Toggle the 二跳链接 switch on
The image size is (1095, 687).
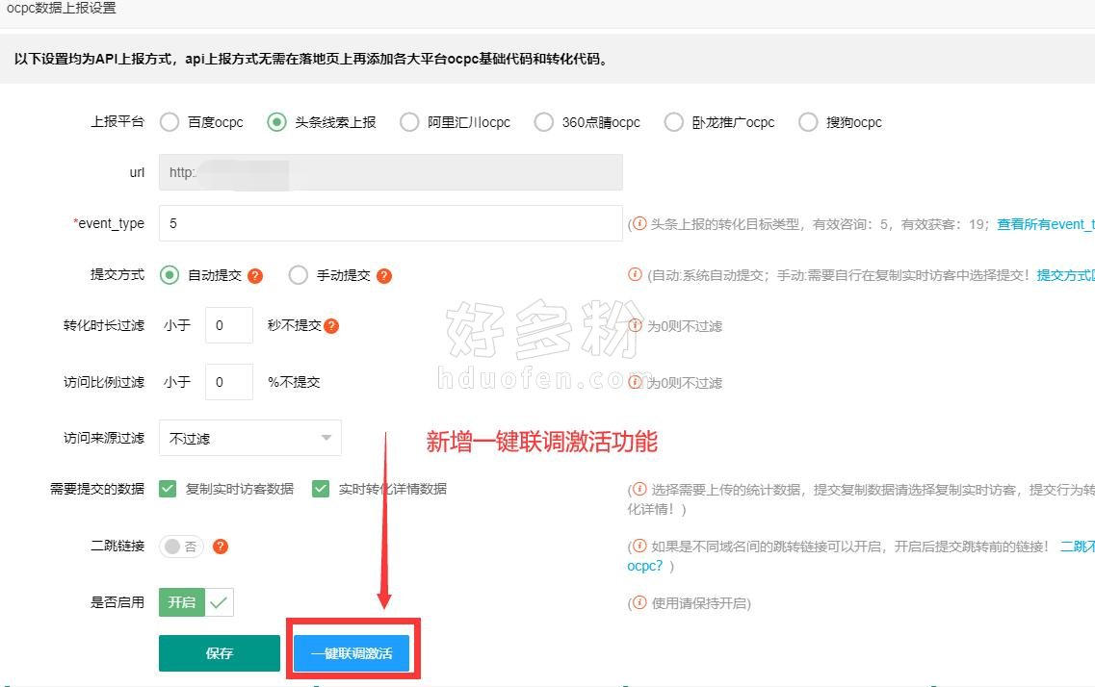[181, 547]
